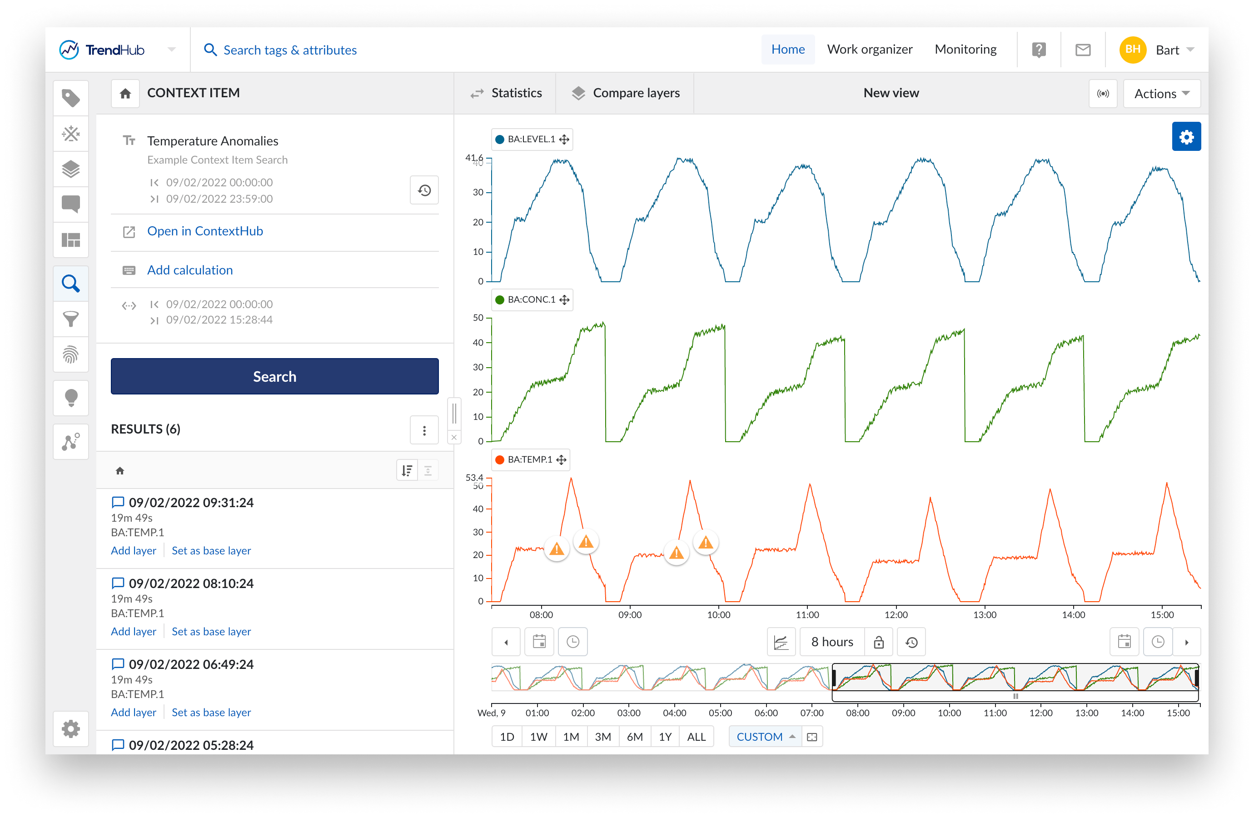Click the context bar range slider handle
This screenshot has width=1254, height=818.
coord(1015,696)
